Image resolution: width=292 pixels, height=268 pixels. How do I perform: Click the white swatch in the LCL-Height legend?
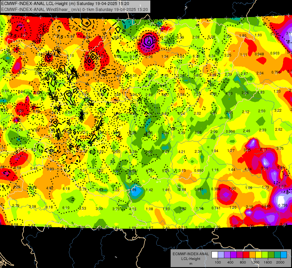pos(215,255)
